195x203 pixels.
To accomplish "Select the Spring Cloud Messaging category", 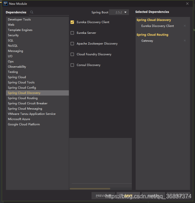I will tap(37, 109).
